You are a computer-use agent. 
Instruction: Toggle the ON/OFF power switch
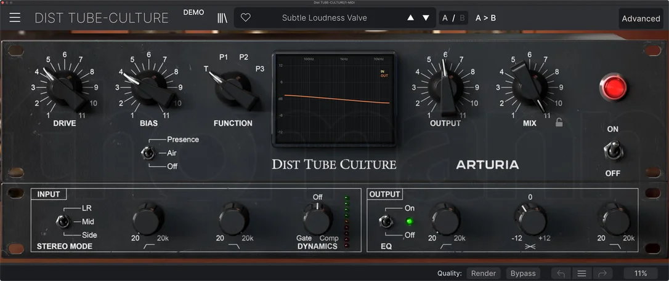click(614, 151)
